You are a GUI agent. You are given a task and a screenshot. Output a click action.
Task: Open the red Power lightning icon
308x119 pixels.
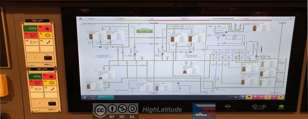pos(255,97)
